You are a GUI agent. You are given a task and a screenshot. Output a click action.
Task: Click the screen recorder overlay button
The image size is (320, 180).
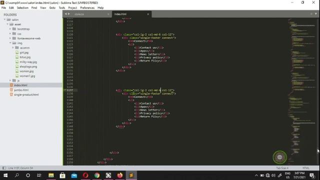[279, 157]
